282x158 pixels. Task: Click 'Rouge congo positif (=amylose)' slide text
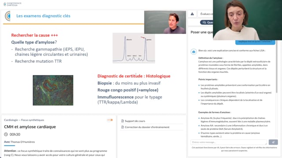tap(128, 90)
